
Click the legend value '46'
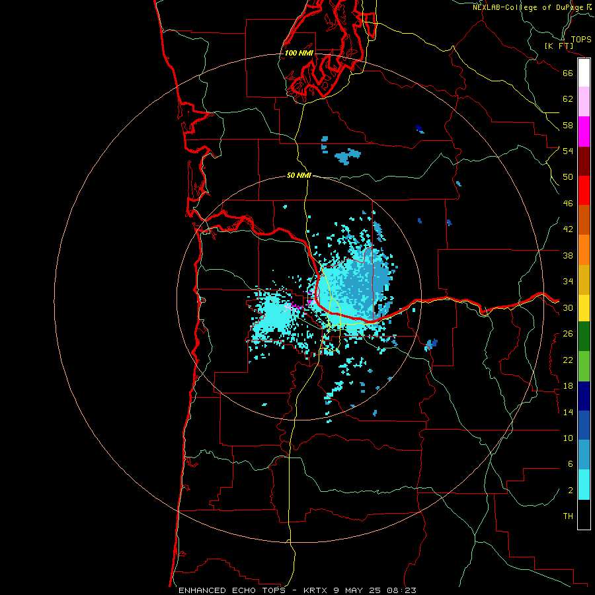[568, 204]
